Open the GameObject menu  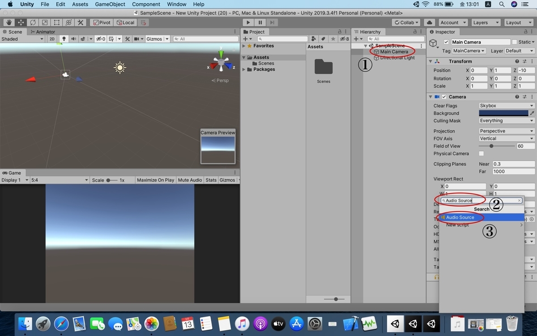click(x=110, y=4)
